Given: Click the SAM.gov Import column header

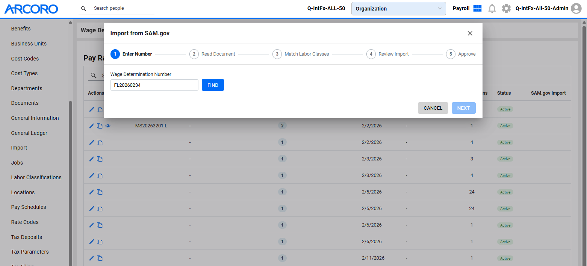Looking at the screenshot, I should [x=548, y=93].
